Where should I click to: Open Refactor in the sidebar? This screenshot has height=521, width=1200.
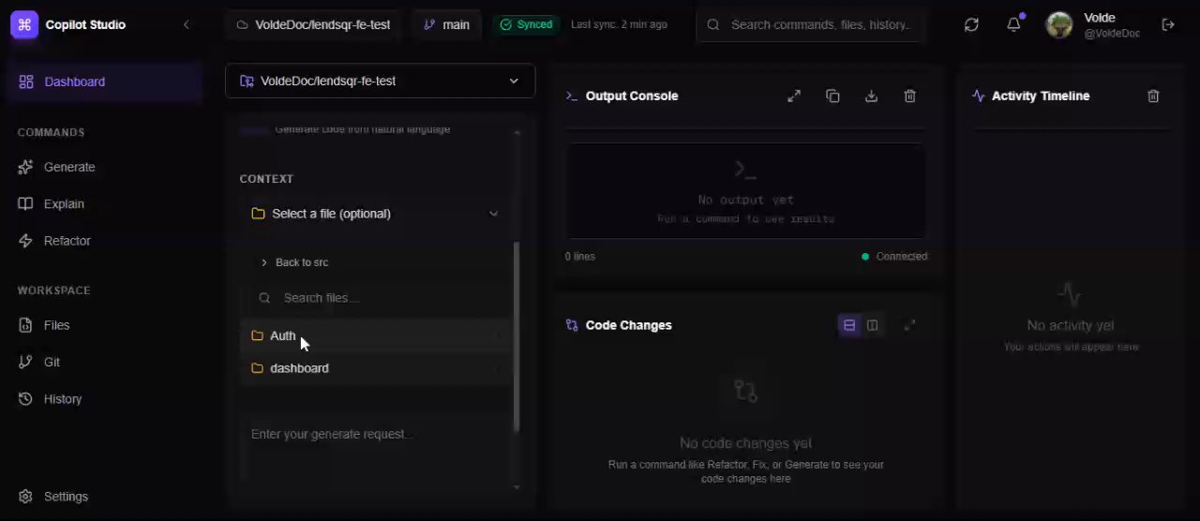(x=67, y=241)
